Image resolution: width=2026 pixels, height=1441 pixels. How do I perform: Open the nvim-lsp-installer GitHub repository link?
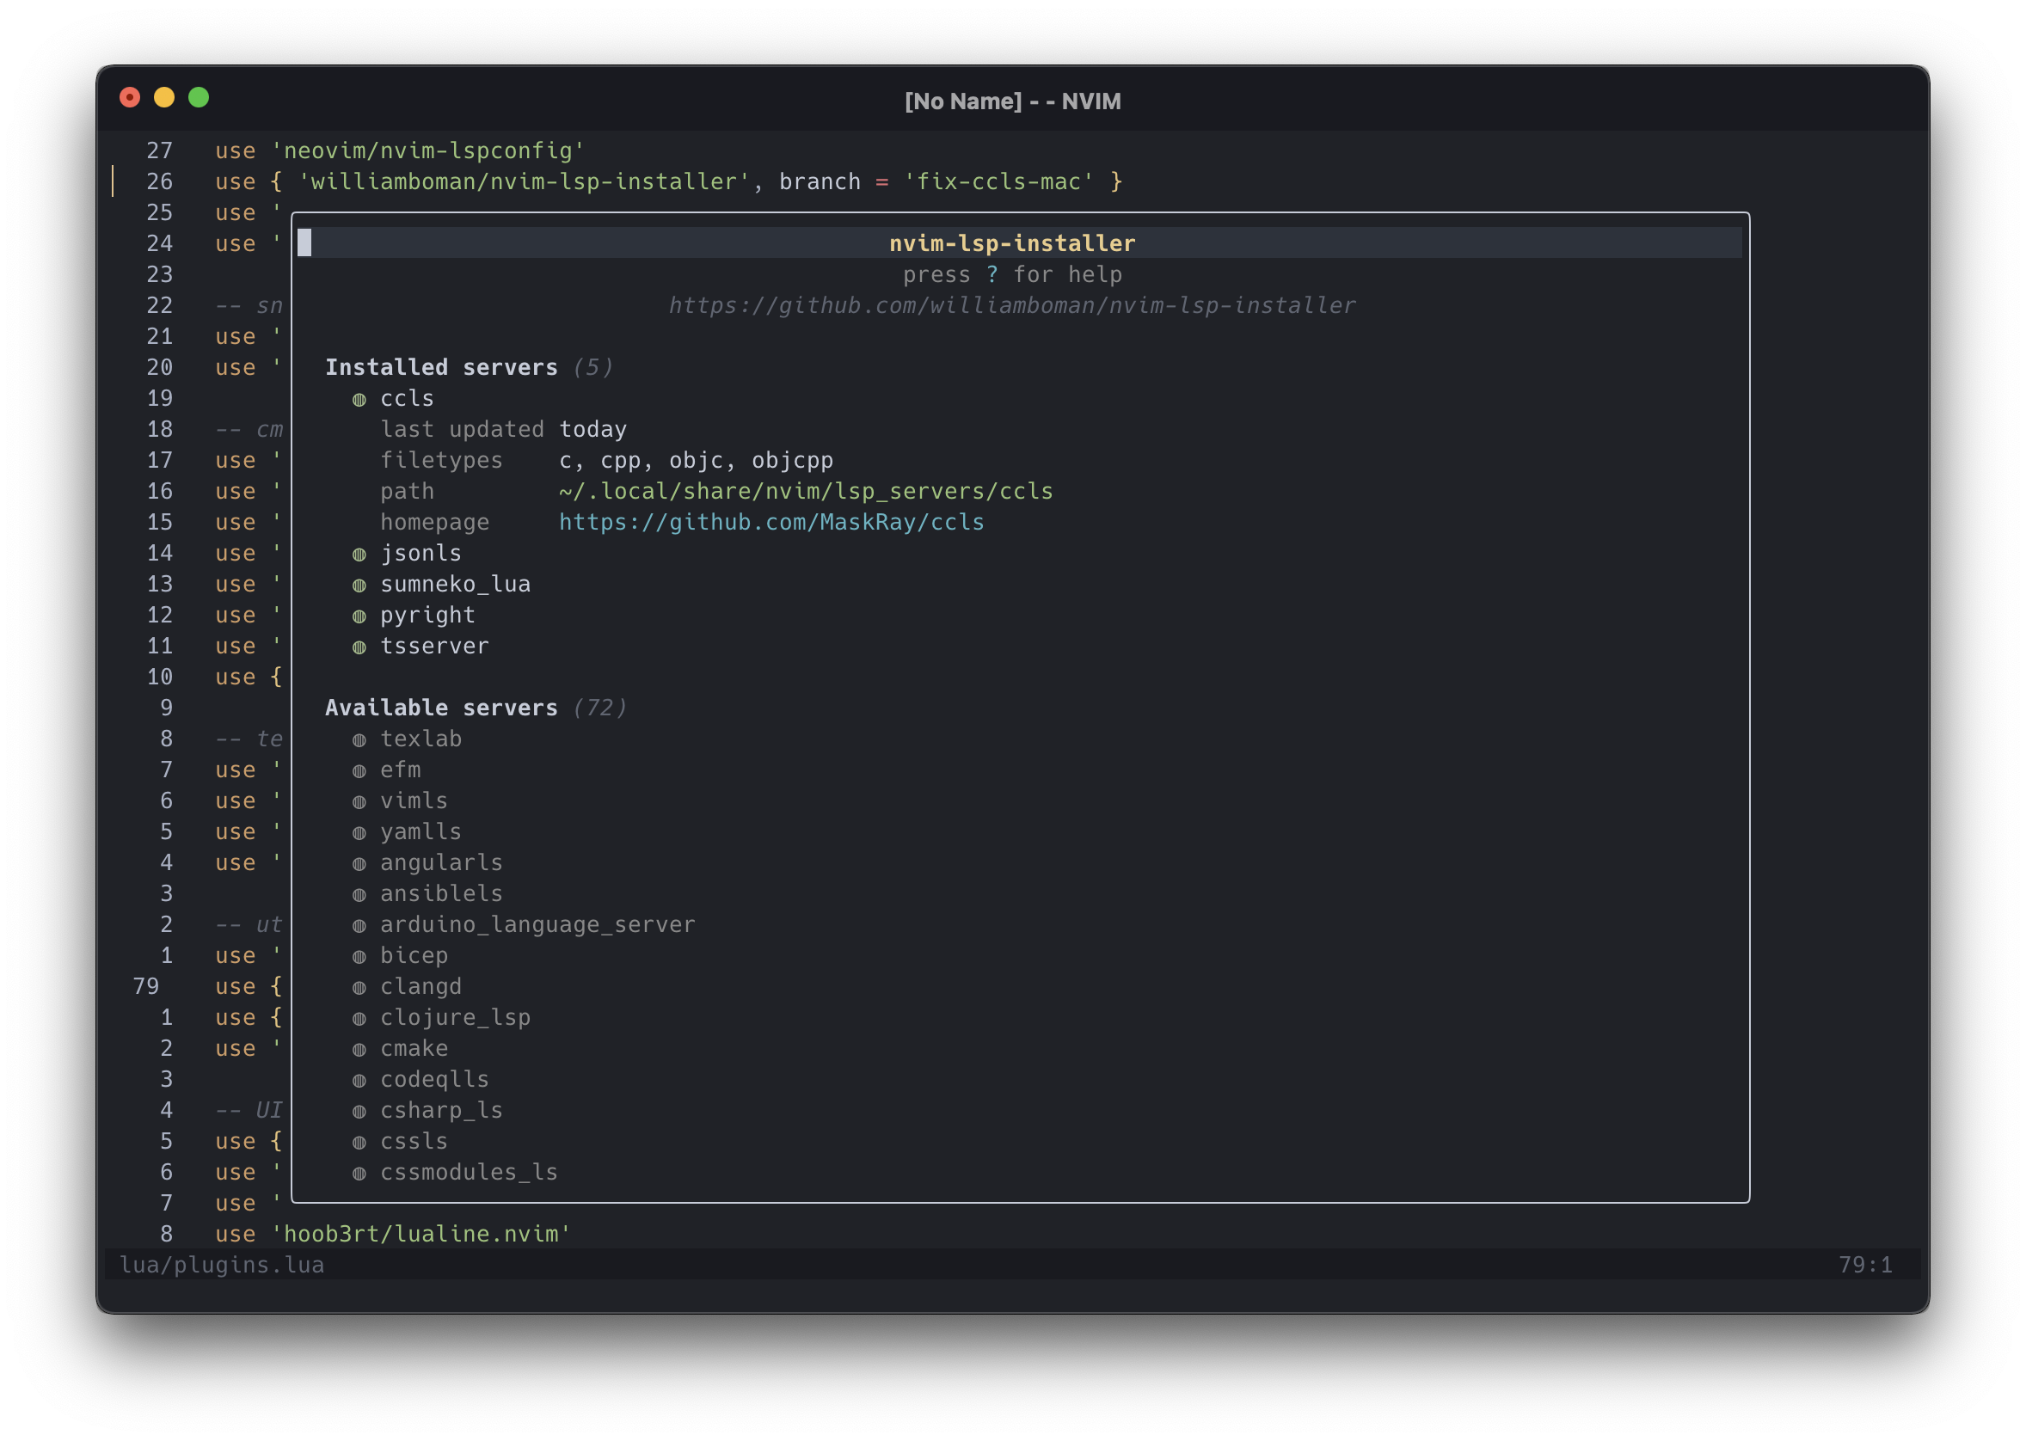click(x=1010, y=304)
